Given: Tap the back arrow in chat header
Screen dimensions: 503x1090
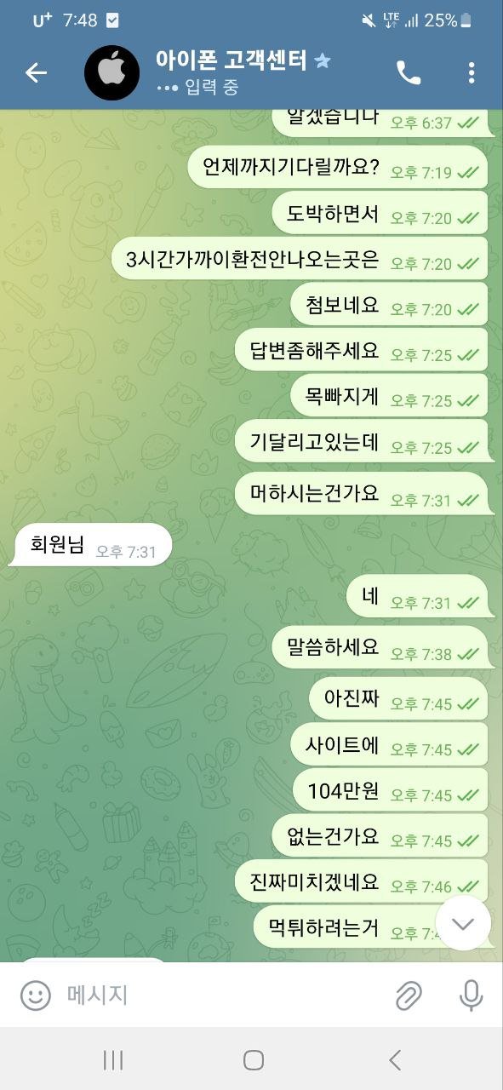Looking at the screenshot, I should [x=36, y=73].
